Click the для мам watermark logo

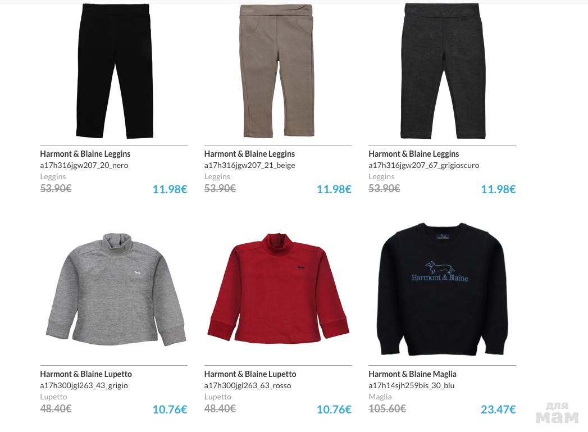coord(557,413)
